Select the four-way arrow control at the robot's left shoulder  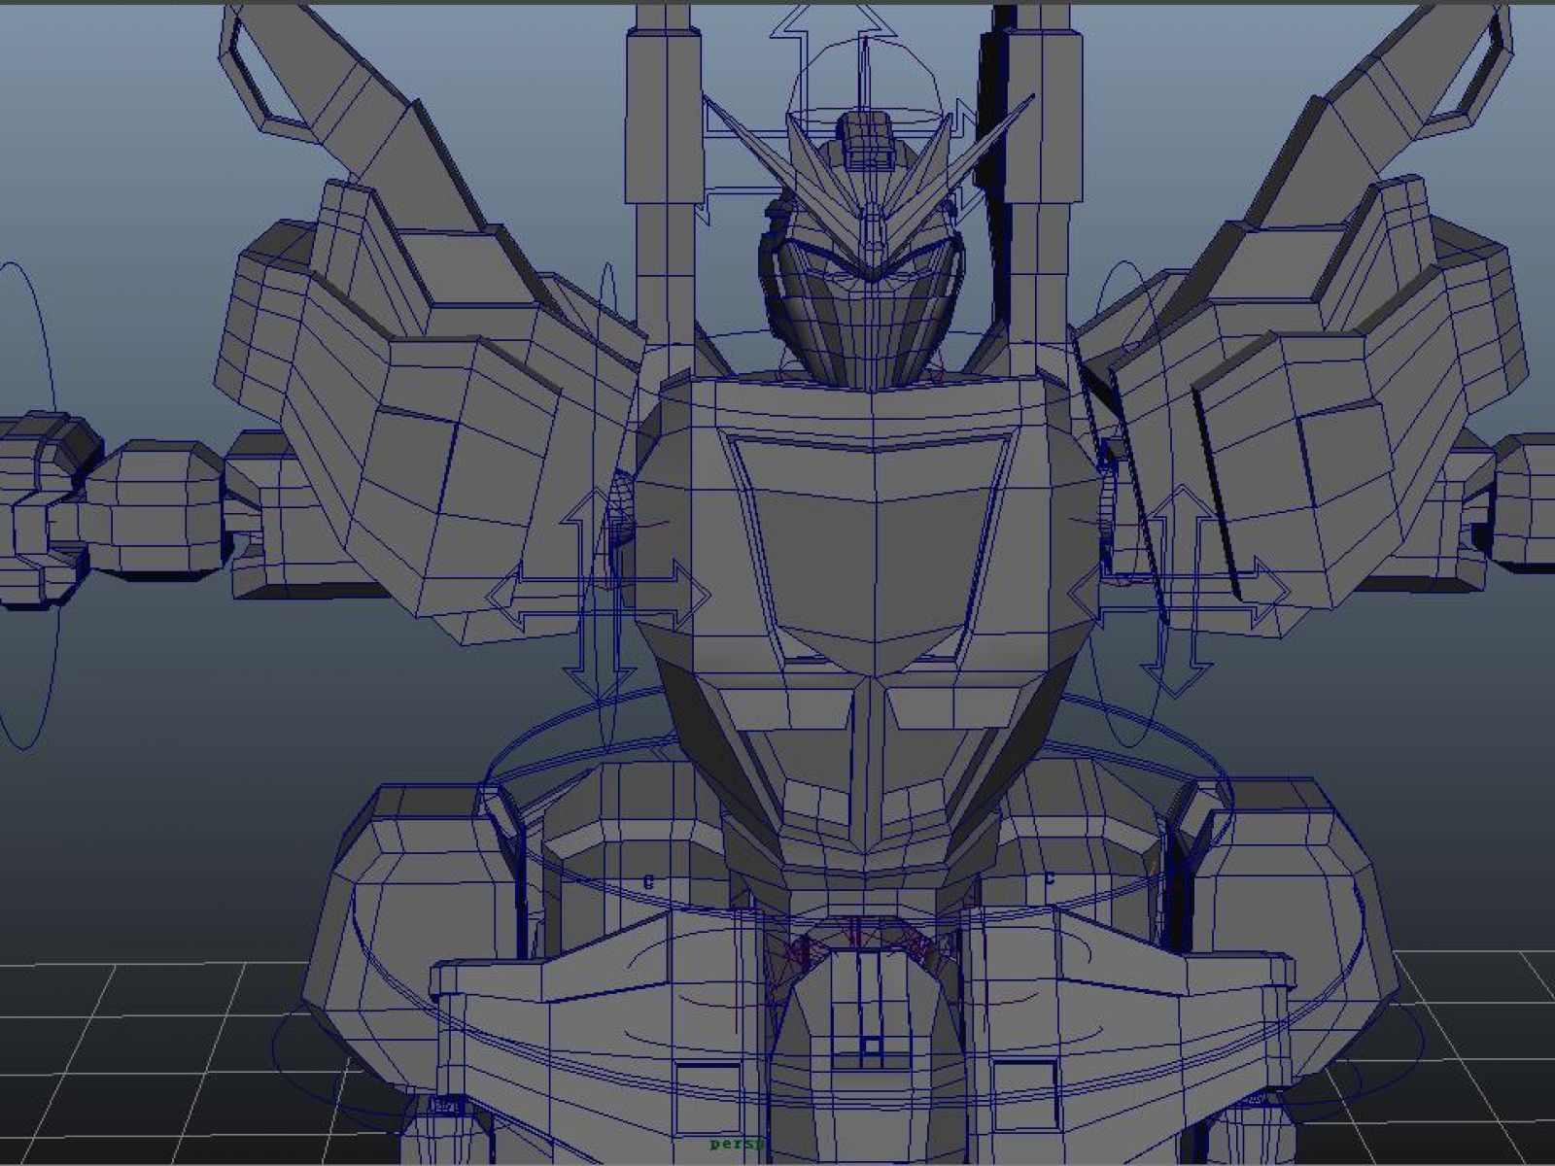[x=598, y=593]
